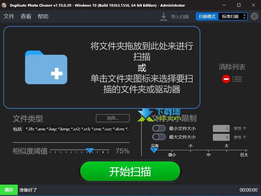The width and height of the screenshot is (261, 196).
Task: Click the list lines icon beside the red minus
Action: [x=237, y=79]
